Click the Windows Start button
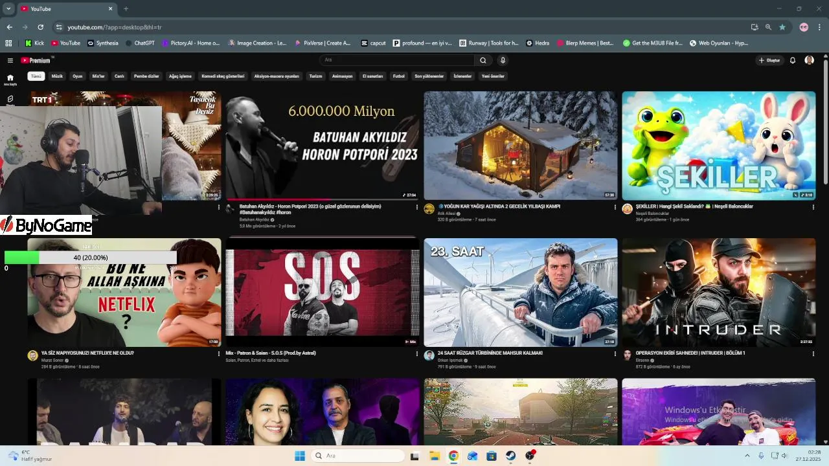The image size is (829, 466). coord(300,456)
